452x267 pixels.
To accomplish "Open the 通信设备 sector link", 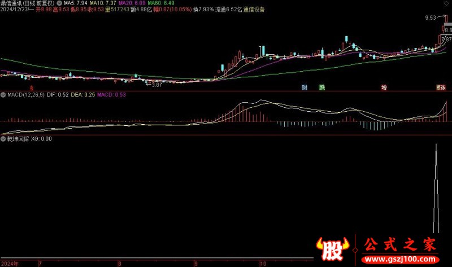I will coord(254,10).
